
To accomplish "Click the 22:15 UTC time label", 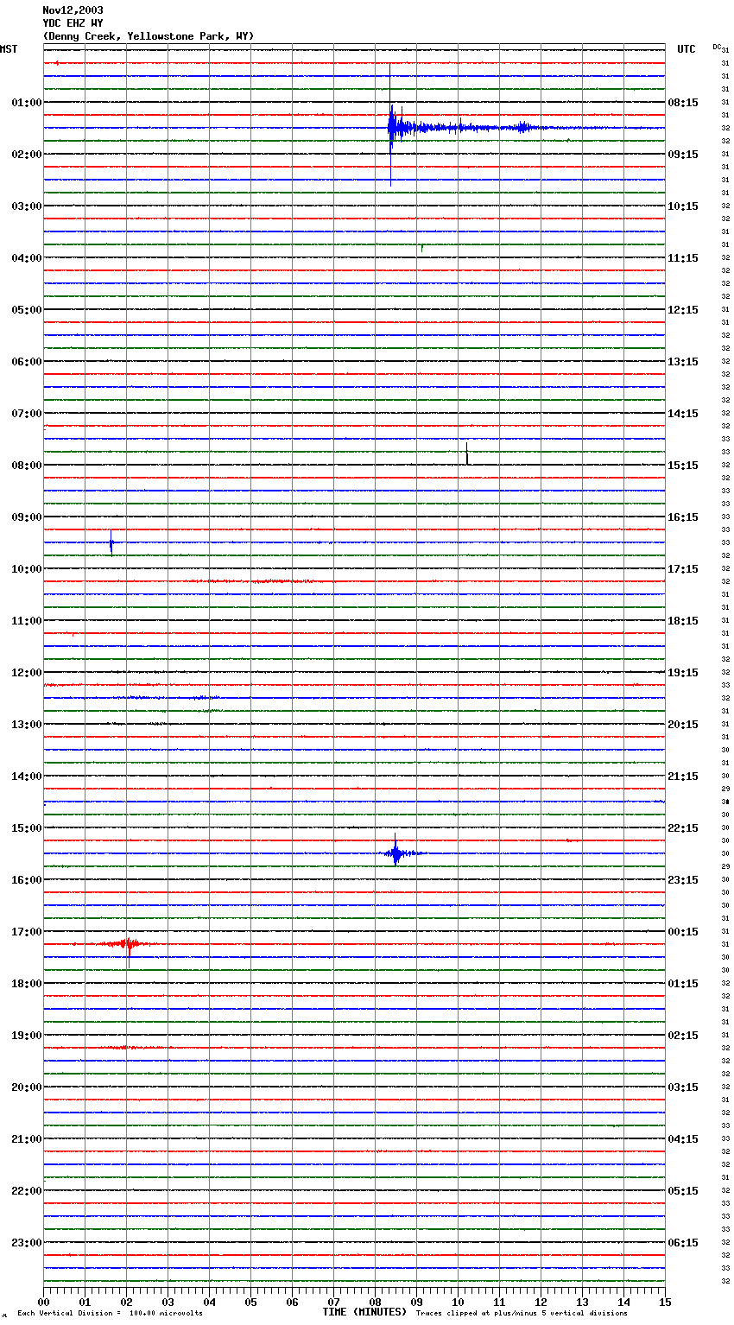I will 683,827.
